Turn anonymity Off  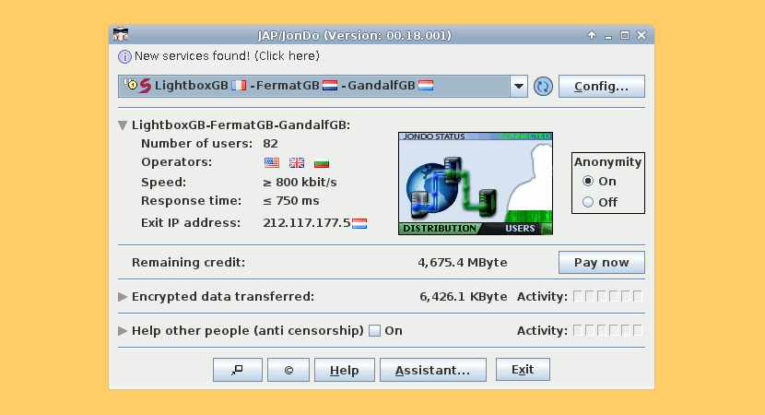click(x=588, y=202)
